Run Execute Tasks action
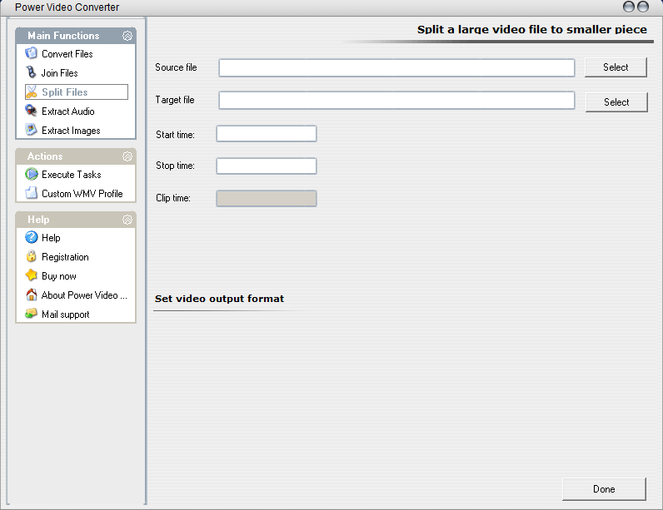The height and width of the screenshot is (510, 663). point(72,175)
